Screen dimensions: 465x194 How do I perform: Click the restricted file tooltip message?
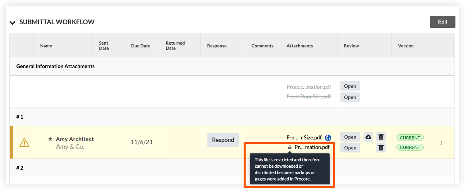(289, 169)
